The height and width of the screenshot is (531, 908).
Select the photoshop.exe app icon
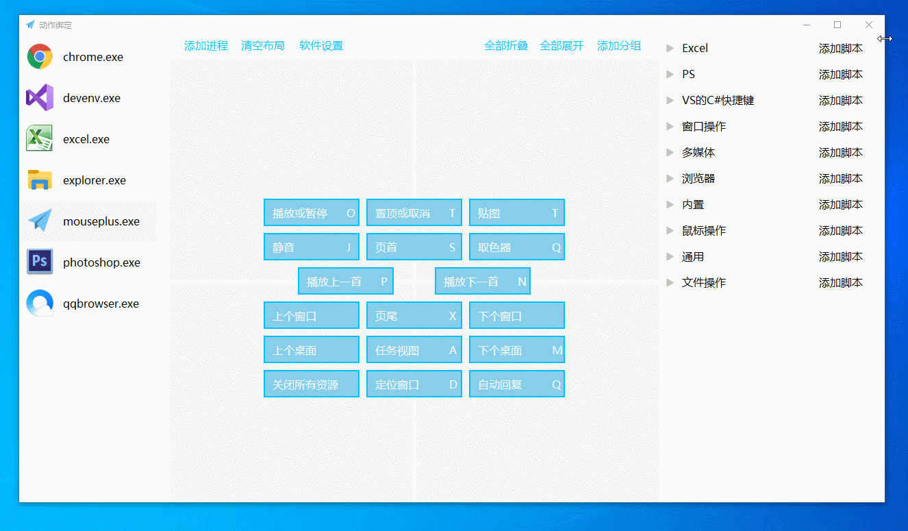[x=40, y=262]
